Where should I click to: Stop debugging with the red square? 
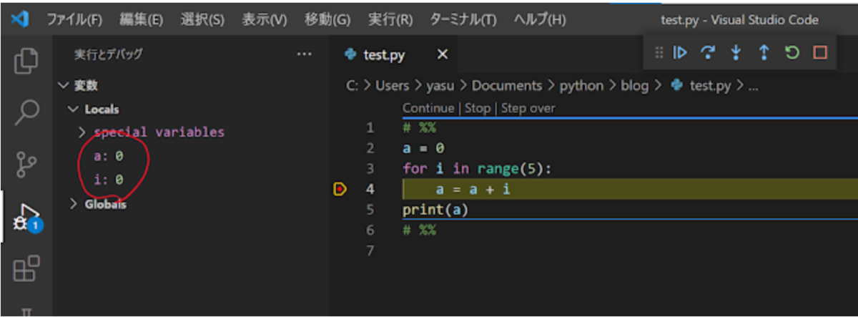tap(819, 52)
